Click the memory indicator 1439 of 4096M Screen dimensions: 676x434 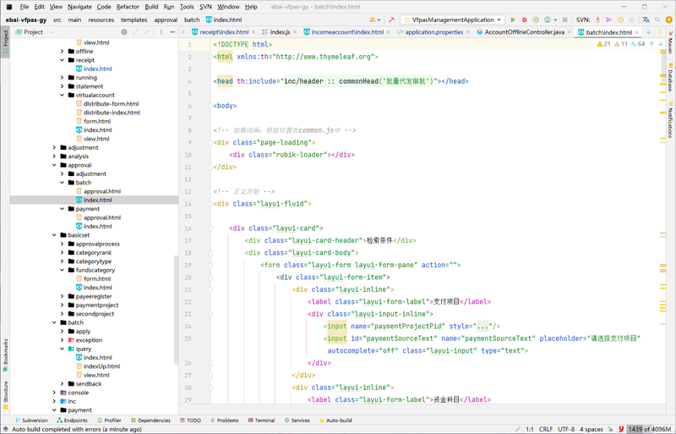coord(648,429)
